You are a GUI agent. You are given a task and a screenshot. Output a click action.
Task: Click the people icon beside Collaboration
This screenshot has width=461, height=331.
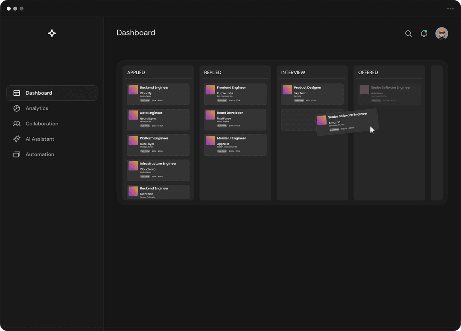(x=17, y=124)
